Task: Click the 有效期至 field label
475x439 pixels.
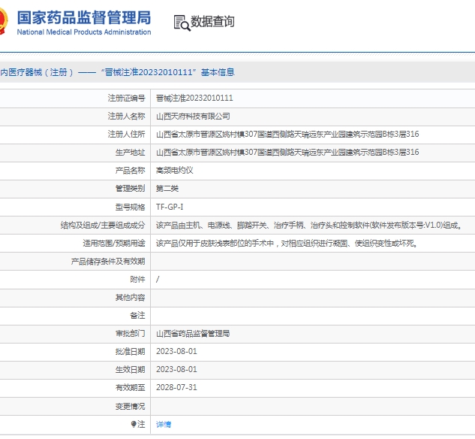Action: (x=131, y=387)
